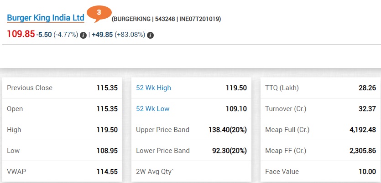This screenshot has height=183, width=381.
Task: Click the Open price value 115.35
Action: 107,109
